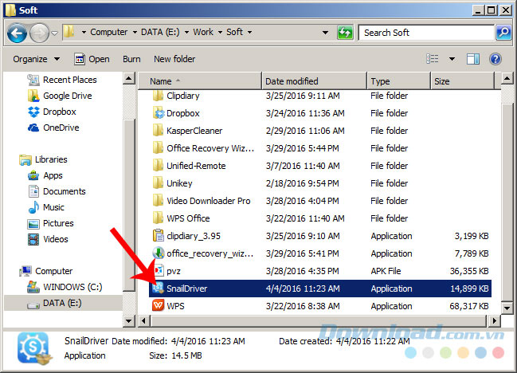Click the pvz APK file icon
The width and height of the screenshot is (517, 373).
point(159,271)
